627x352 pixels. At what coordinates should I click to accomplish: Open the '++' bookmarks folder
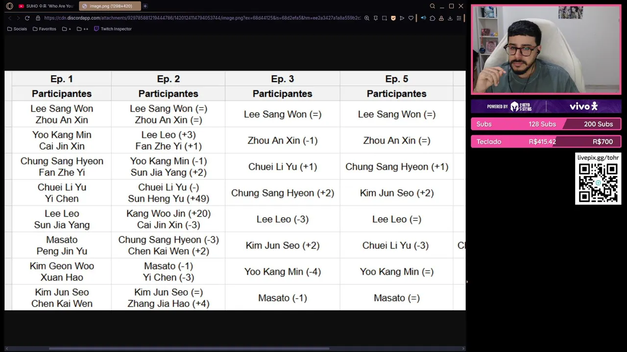click(x=82, y=29)
